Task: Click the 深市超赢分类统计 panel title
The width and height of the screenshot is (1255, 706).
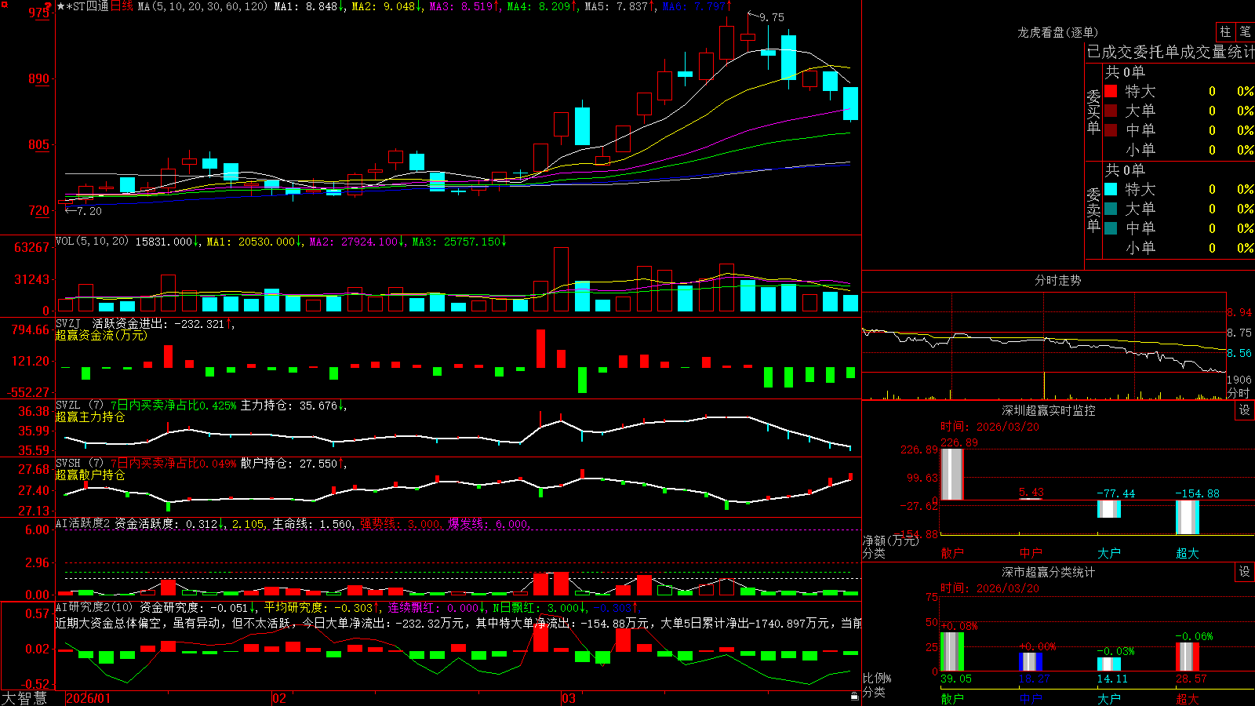Action: (1048, 572)
